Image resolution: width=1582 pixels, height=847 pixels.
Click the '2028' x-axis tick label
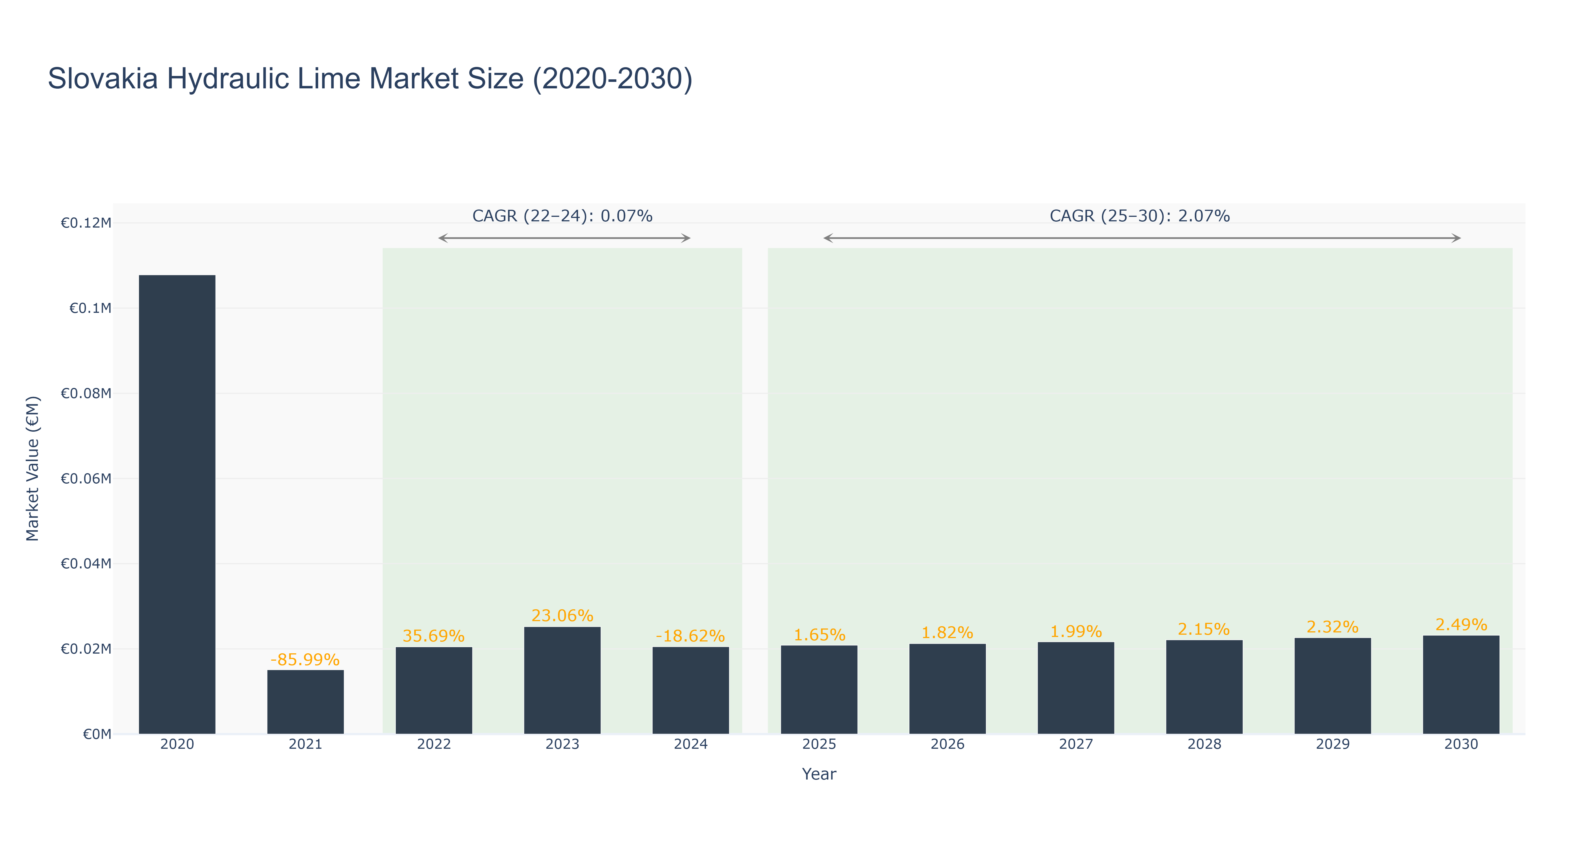coord(1204,745)
